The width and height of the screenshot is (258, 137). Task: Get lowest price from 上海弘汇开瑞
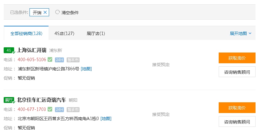click(237, 58)
